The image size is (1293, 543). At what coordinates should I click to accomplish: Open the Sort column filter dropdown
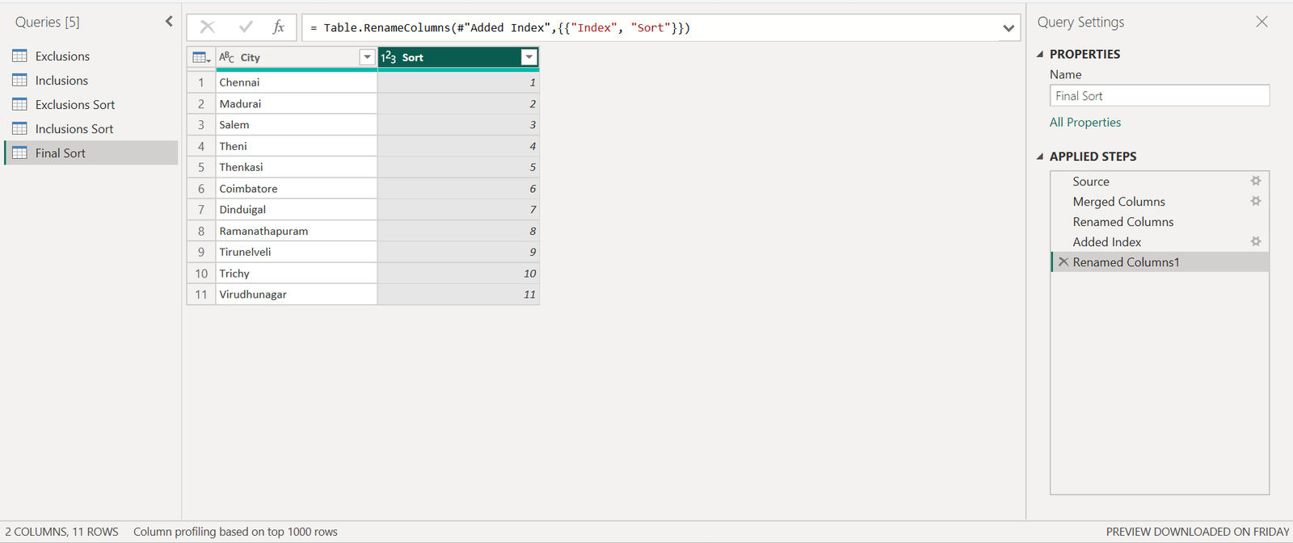(x=529, y=57)
